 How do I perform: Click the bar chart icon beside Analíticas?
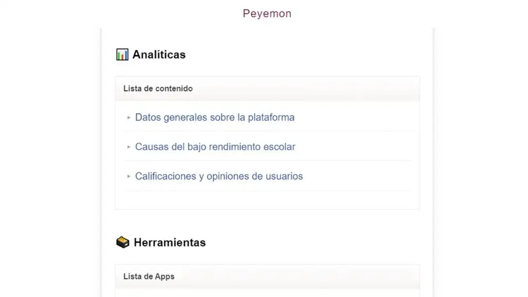(122, 55)
